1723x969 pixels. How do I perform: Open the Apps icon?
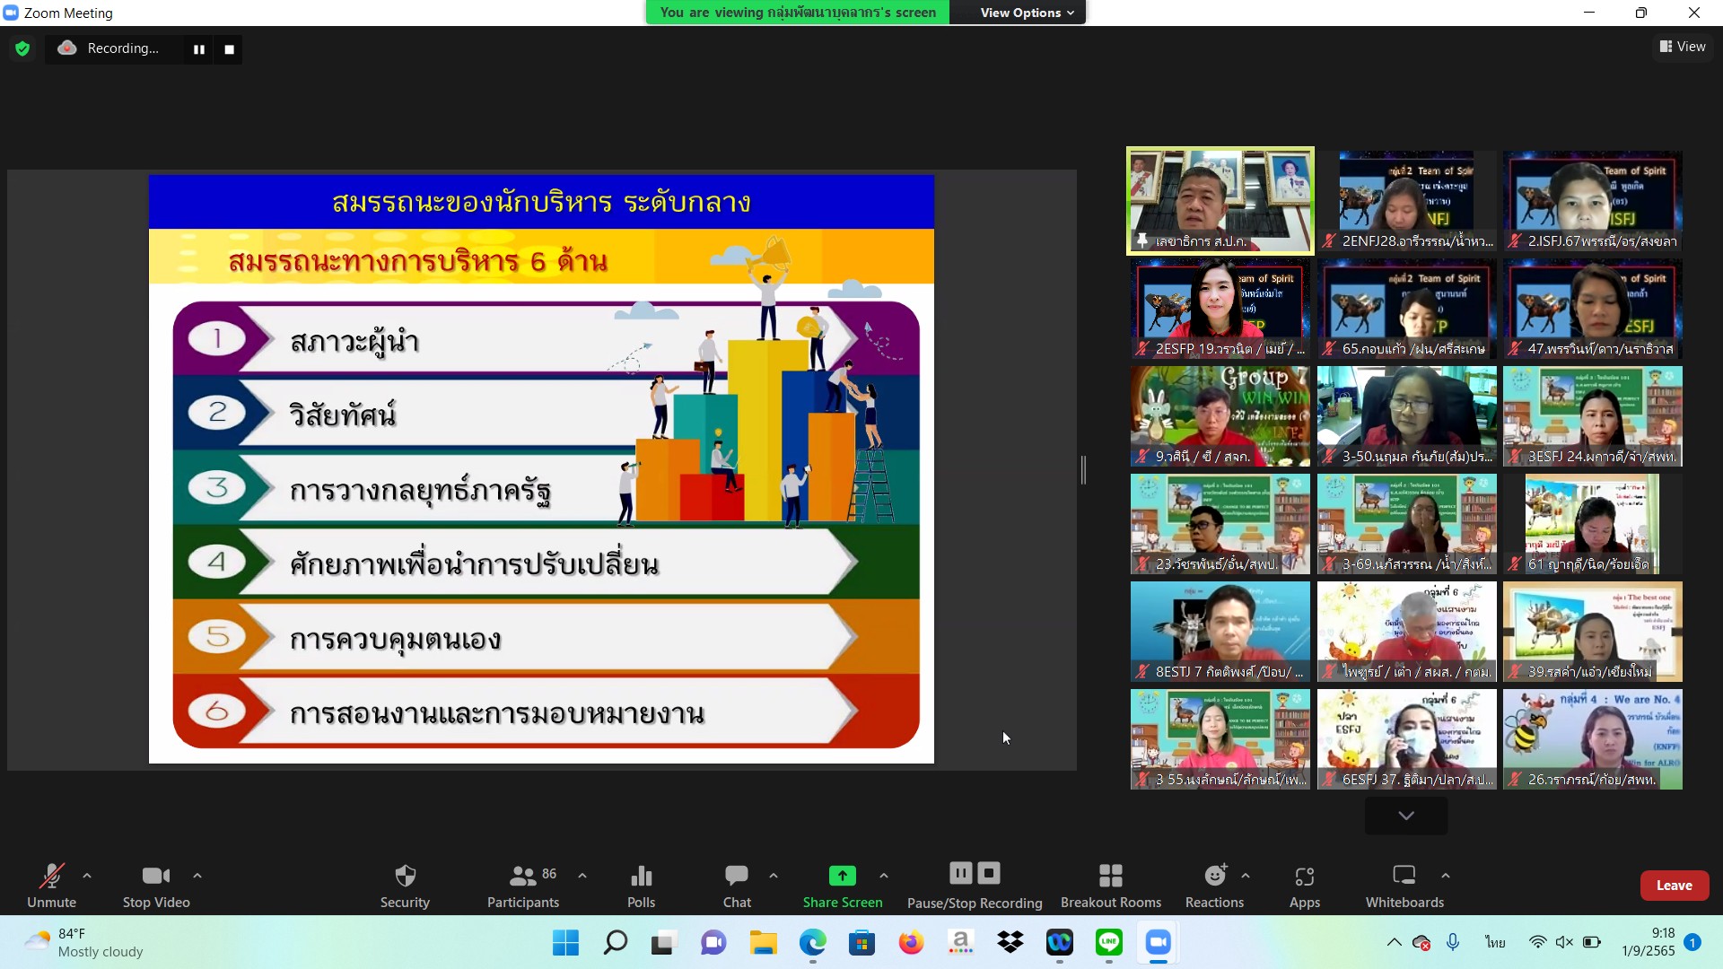tap(1304, 884)
